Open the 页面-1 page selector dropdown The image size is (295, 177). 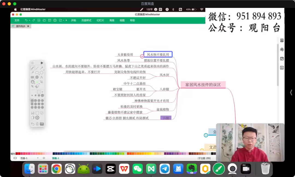[x=38, y=158]
